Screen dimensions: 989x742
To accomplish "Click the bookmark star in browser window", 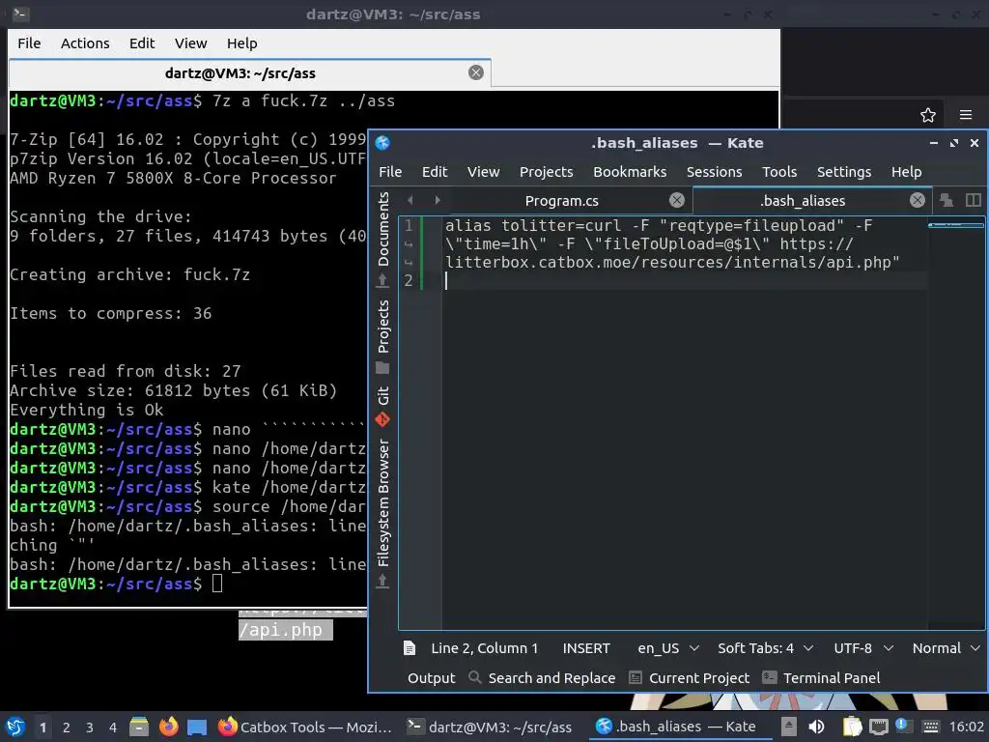I will [928, 115].
